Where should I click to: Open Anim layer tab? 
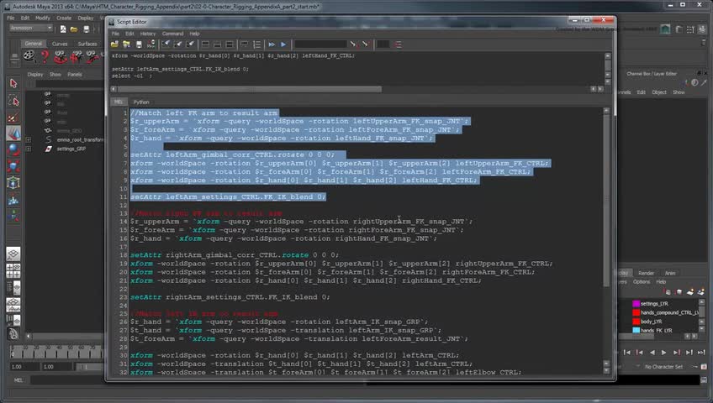tap(670, 273)
